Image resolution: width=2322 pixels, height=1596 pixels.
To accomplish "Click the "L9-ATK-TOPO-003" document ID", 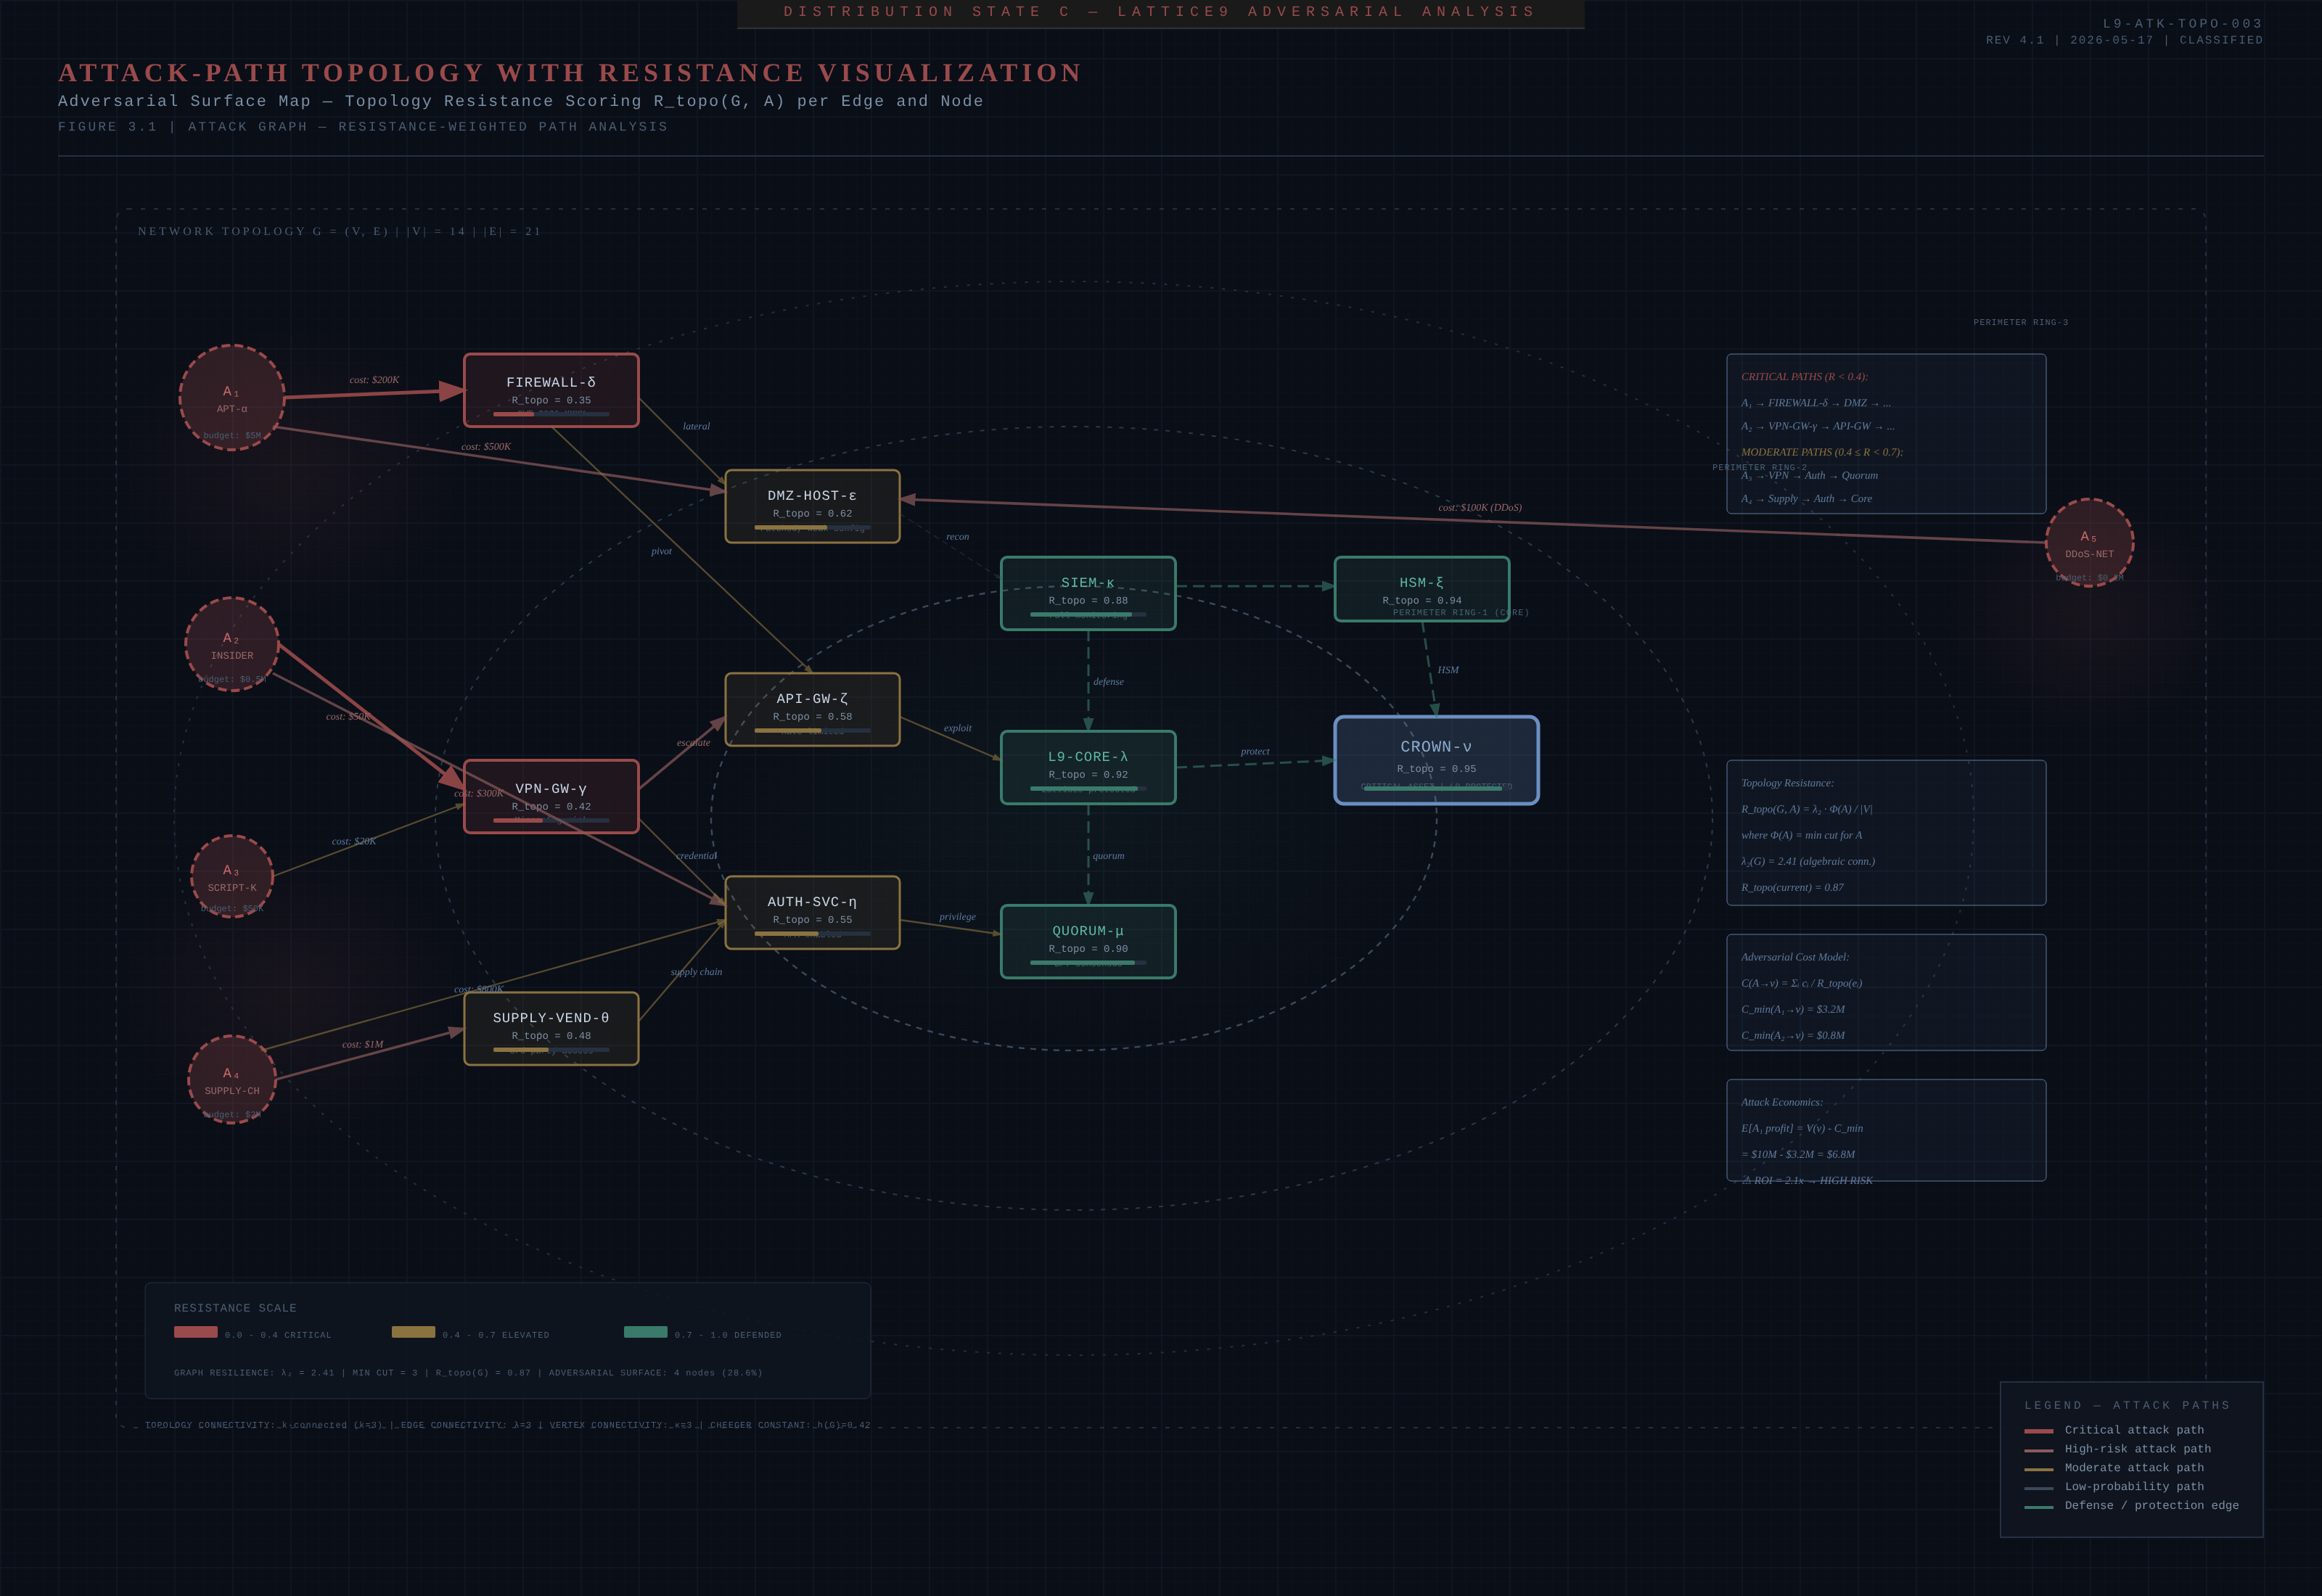I will click(2182, 23).
